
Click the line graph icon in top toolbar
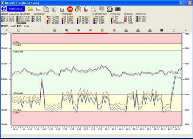(38, 9)
